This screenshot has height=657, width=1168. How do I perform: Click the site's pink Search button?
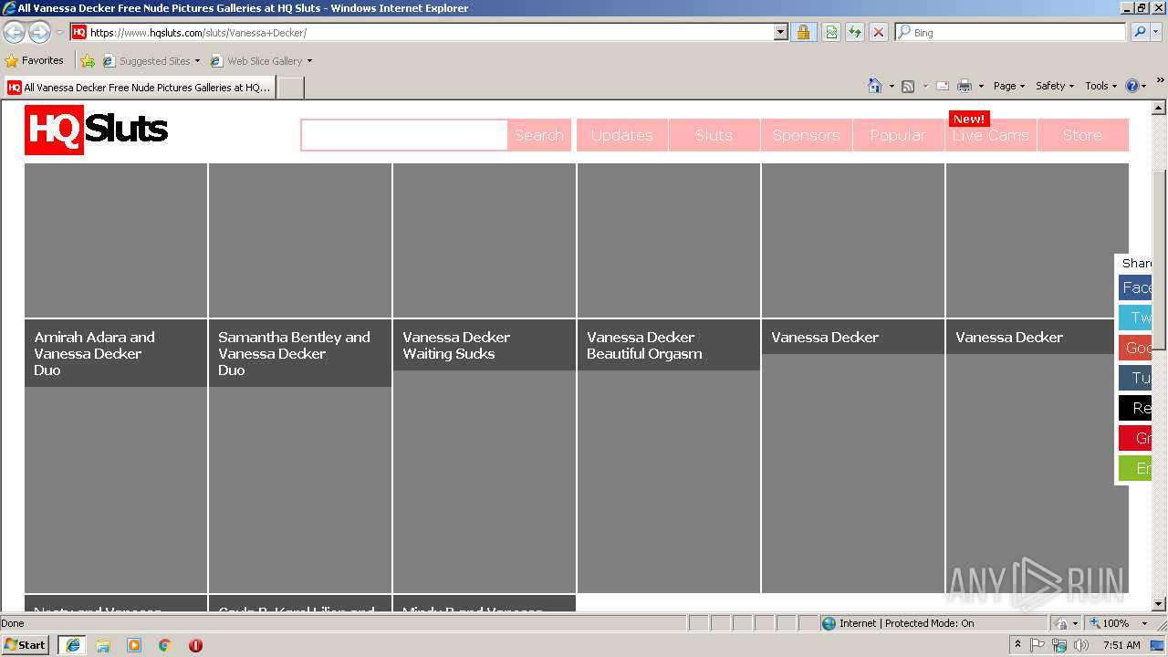[x=538, y=135]
